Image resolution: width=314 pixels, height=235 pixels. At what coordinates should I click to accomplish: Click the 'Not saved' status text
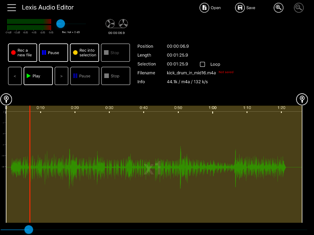point(226,72)
